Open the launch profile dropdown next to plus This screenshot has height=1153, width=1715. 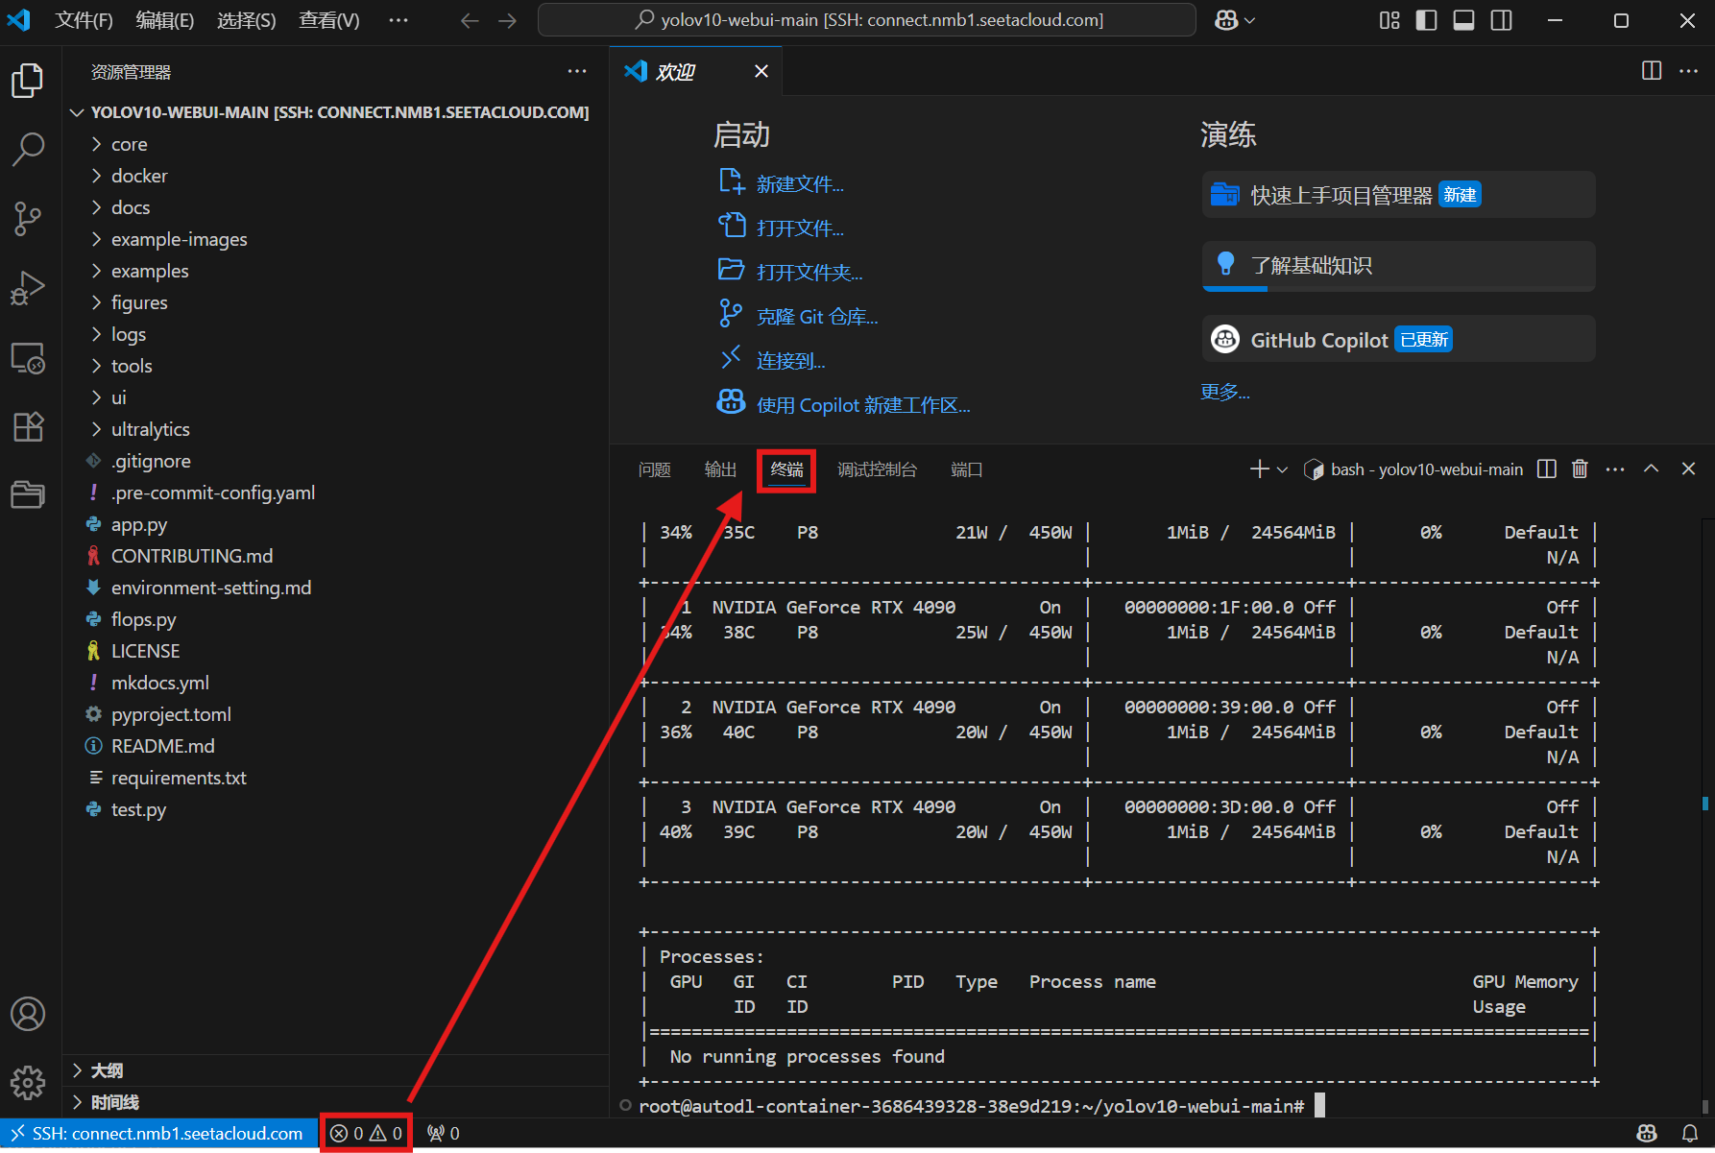tap(1282, 469)
